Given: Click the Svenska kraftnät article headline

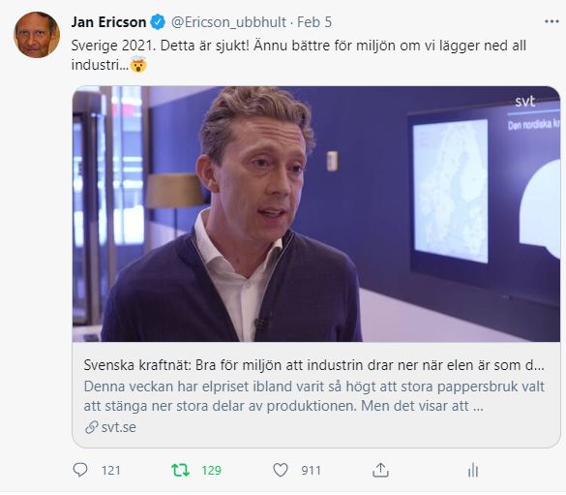Looking at the screenshot, I should pos(313,365).
